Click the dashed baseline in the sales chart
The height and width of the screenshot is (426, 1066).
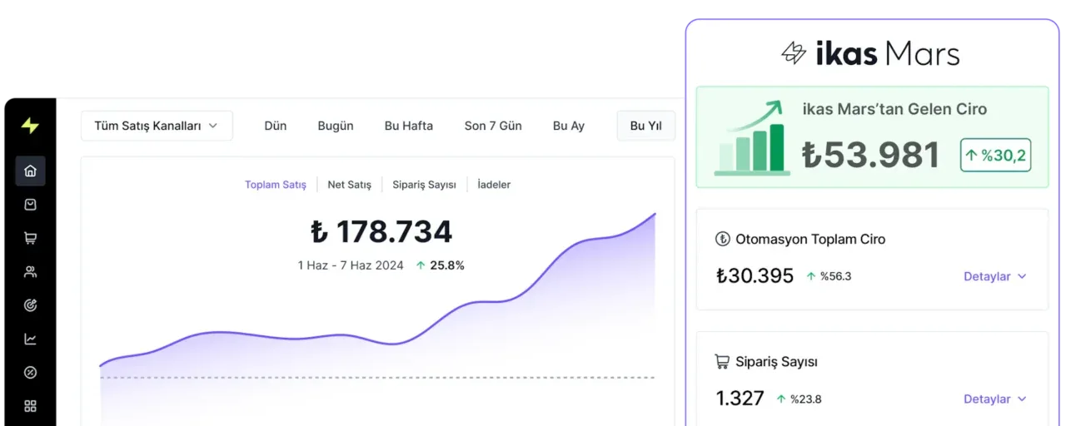tap(377, 378)
